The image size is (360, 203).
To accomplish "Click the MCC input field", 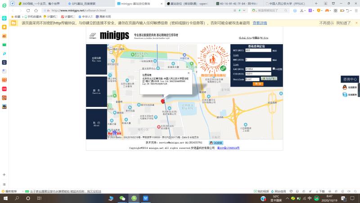I will click(x=258, y=50).
